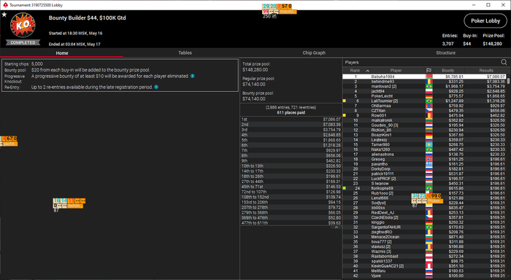Click Kazakhstan flag in Tamer980 row
The width and height of the screenshot is (511, 280).
[429, 144]
